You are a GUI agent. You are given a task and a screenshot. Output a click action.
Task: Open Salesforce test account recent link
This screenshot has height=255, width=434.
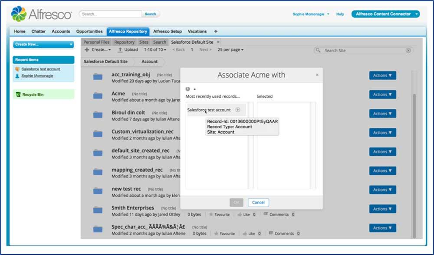tap(41, 69)
